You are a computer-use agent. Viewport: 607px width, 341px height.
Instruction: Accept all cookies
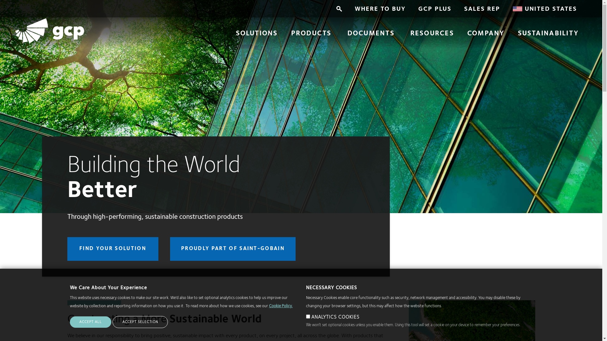click(90, 322)
